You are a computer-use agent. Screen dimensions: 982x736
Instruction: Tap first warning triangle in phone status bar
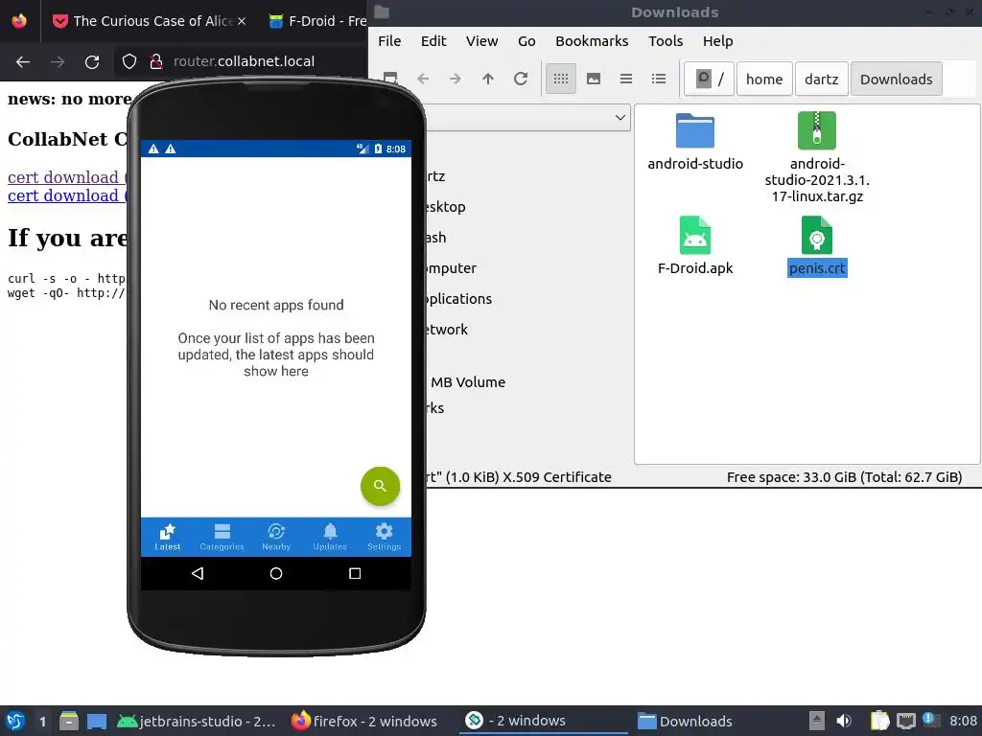pyautogui.click(x=153, y=149)
